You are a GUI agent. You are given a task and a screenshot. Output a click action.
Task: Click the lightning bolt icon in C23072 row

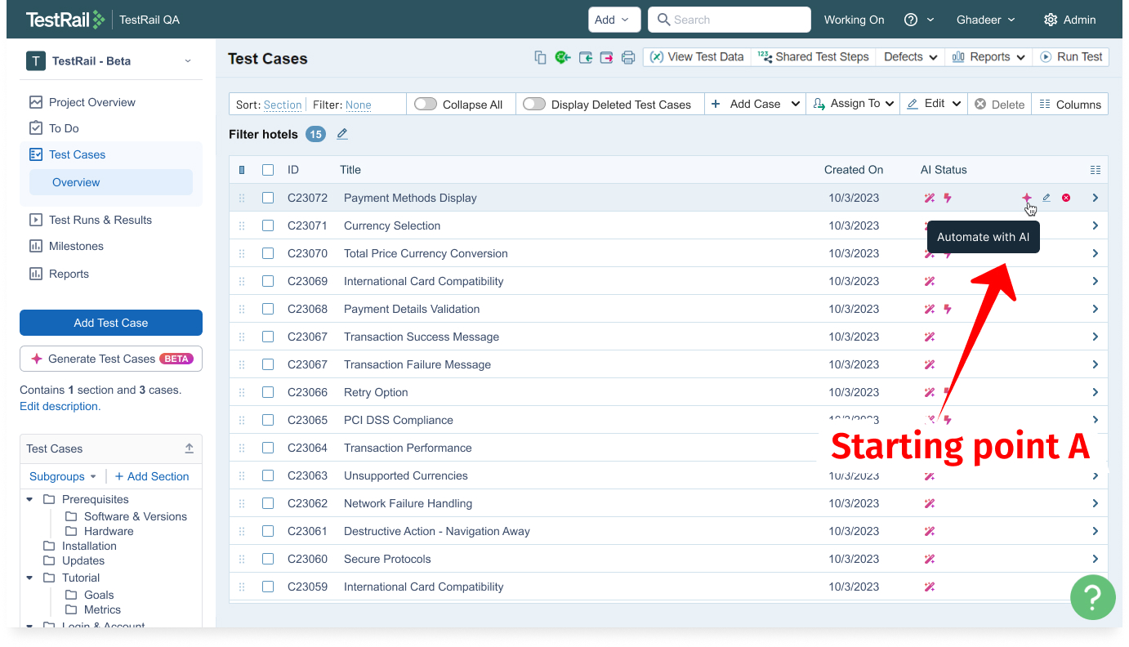[948, 198]
